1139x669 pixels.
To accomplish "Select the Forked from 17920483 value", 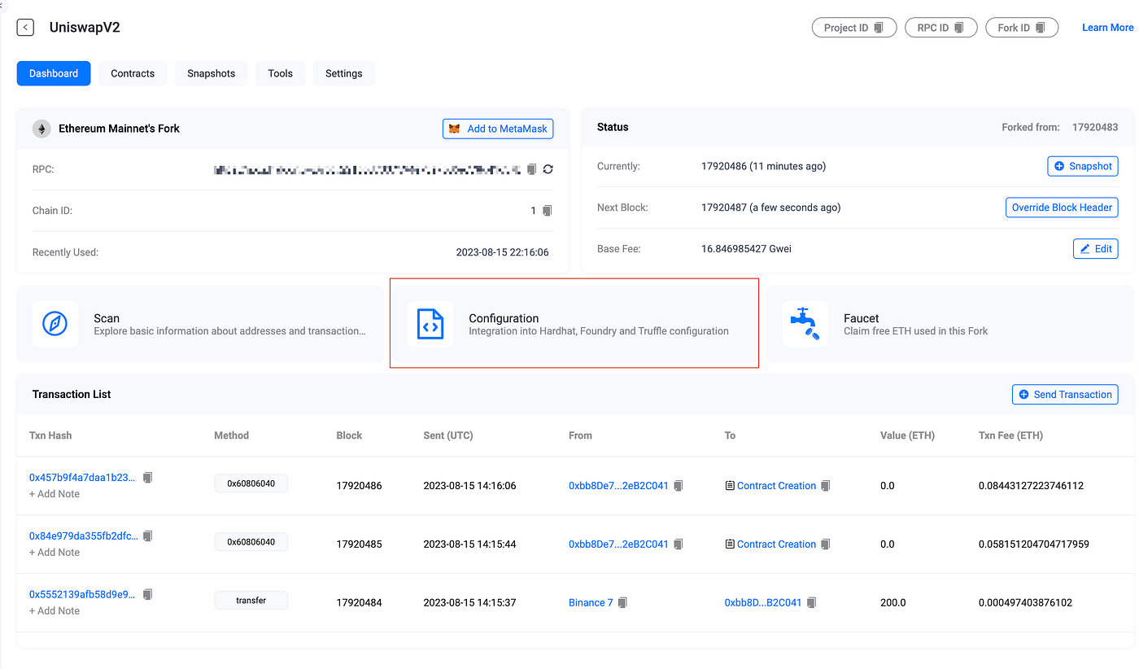I will pyautogui.click(x=1095, y=128).
